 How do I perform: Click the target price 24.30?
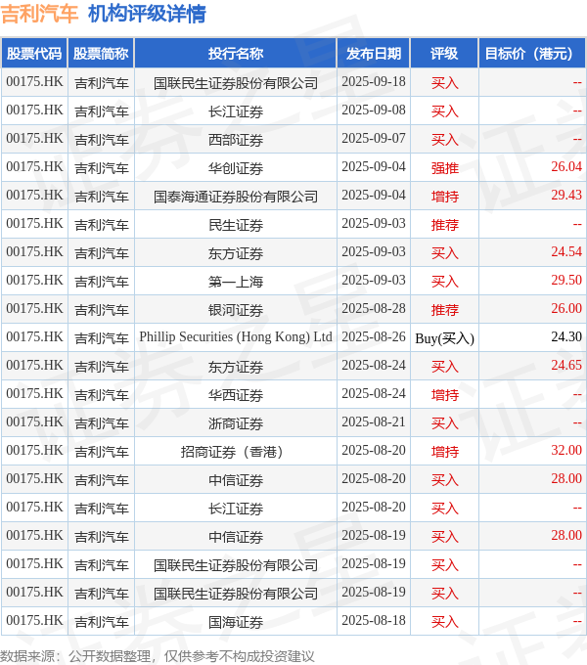pyautogui.click(x=566, y=337)
